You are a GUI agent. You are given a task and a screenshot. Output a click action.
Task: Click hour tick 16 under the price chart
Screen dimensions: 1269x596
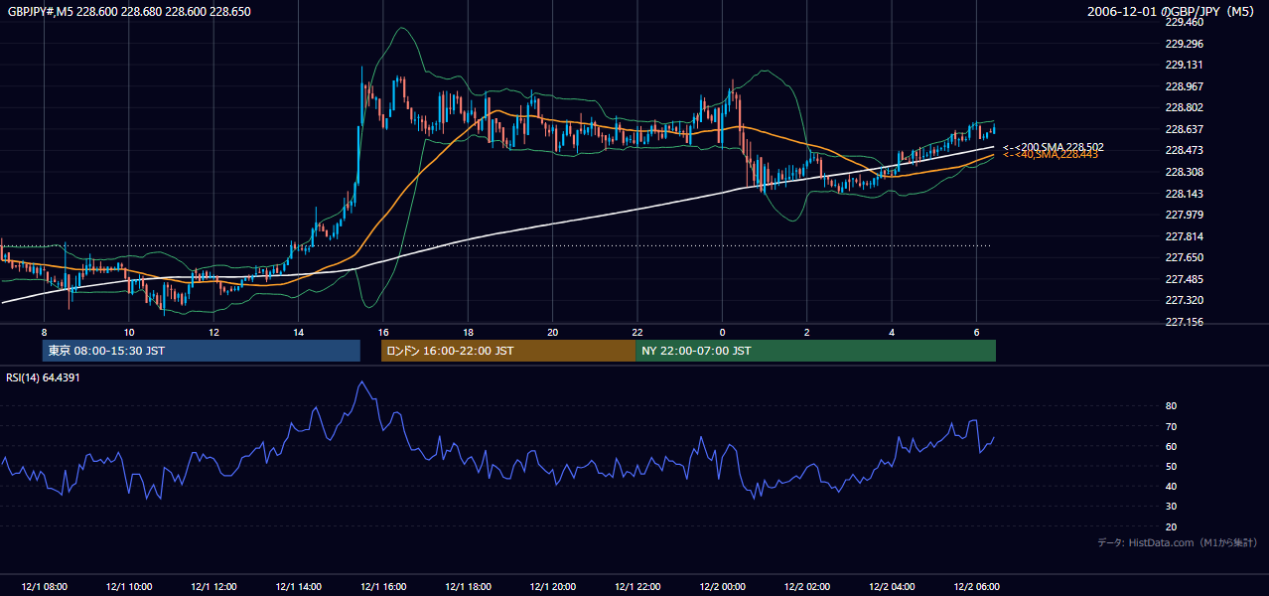click(383, 332)
